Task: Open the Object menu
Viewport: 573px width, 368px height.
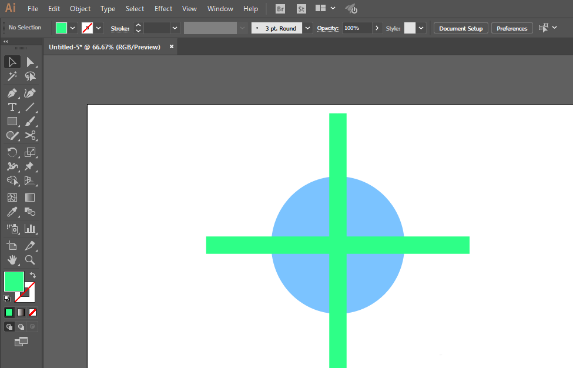Action: pos(80,9)
